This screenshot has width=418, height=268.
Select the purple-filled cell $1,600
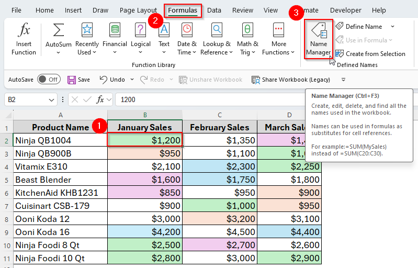coord(145,180)
